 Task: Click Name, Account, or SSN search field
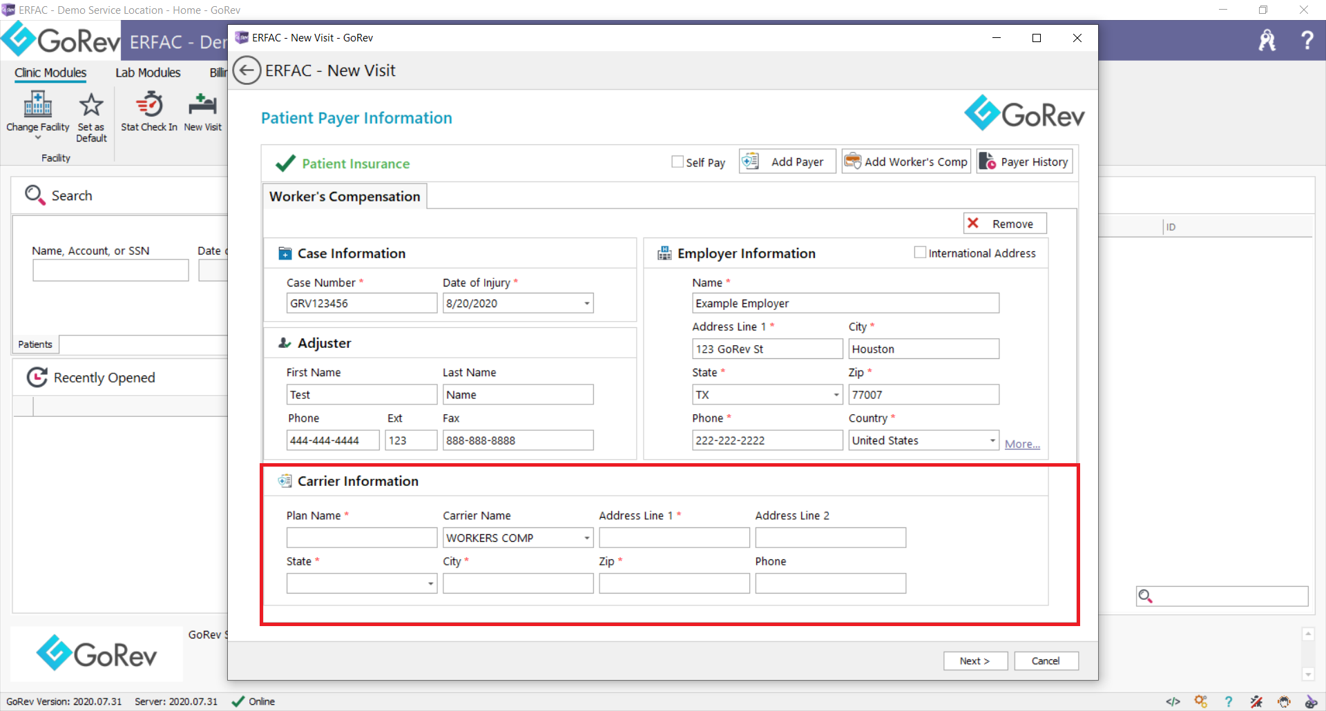point(110,270)
